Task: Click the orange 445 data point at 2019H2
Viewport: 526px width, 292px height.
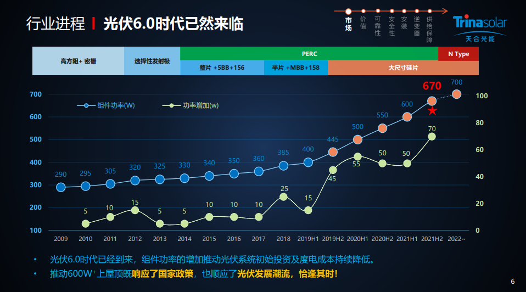Action: (x=333, y=152)
